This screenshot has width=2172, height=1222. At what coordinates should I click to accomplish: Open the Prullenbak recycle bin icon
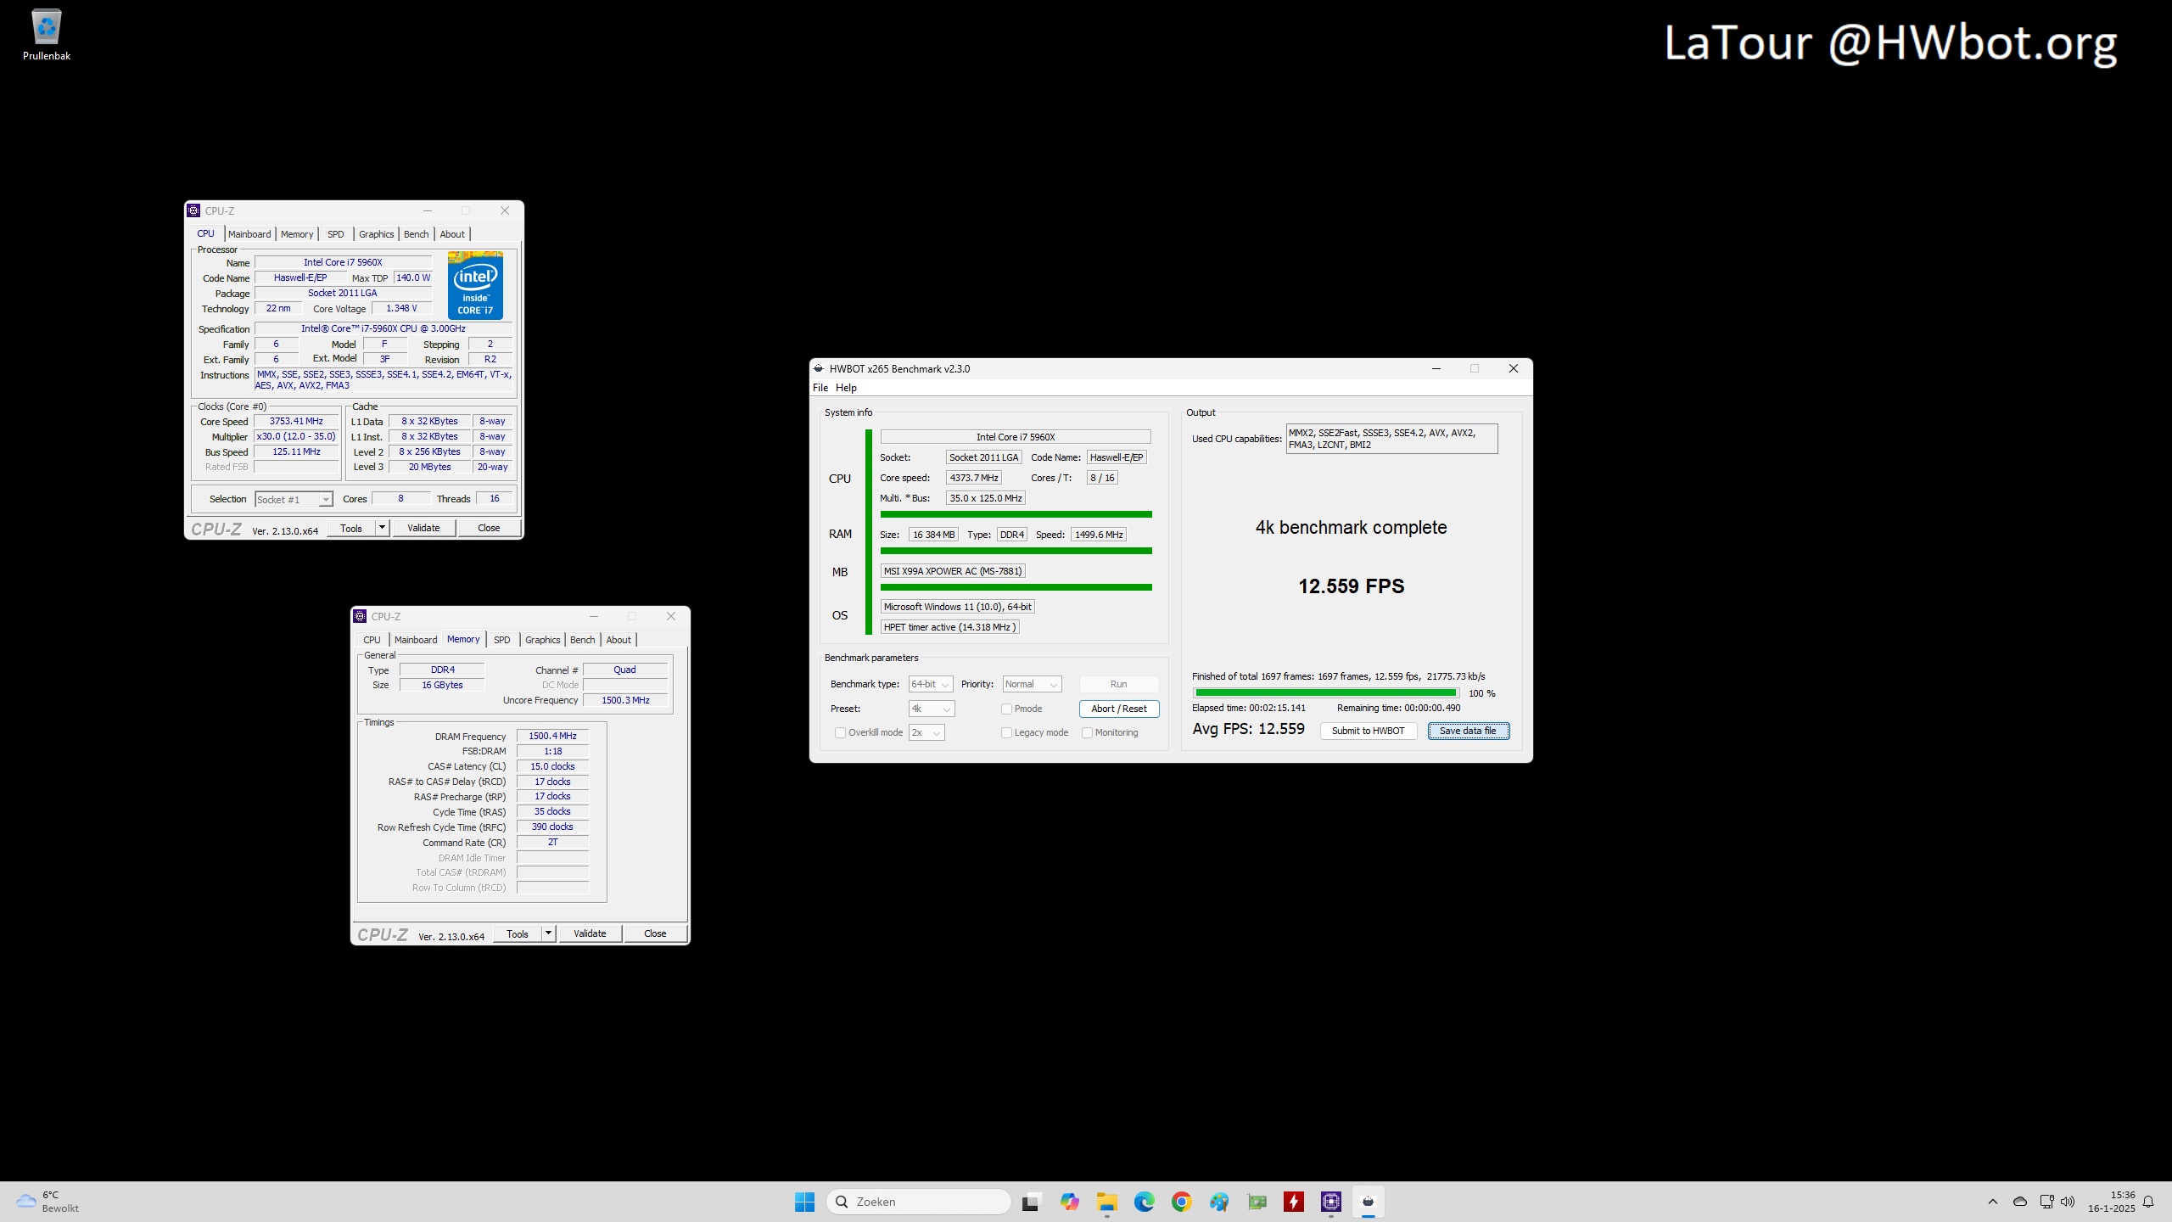coord(46,34)
